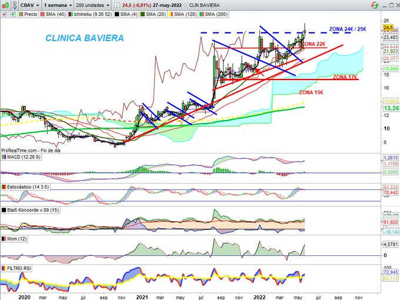Click the 4,5781 momentum value label
400x300 pixels.
coord(391,244)
